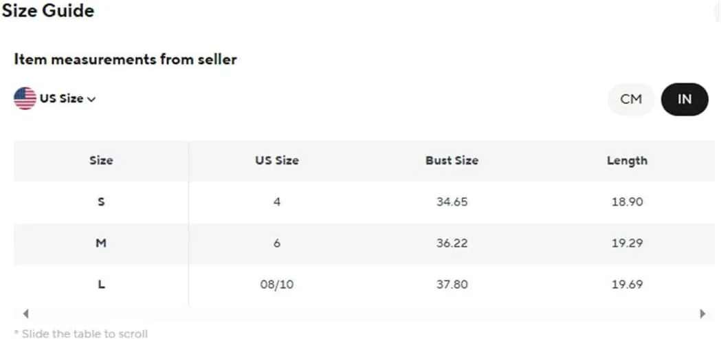This screenshot has width=721, height=339.
Task: Click the US Size column header
Action: [277, 160]
